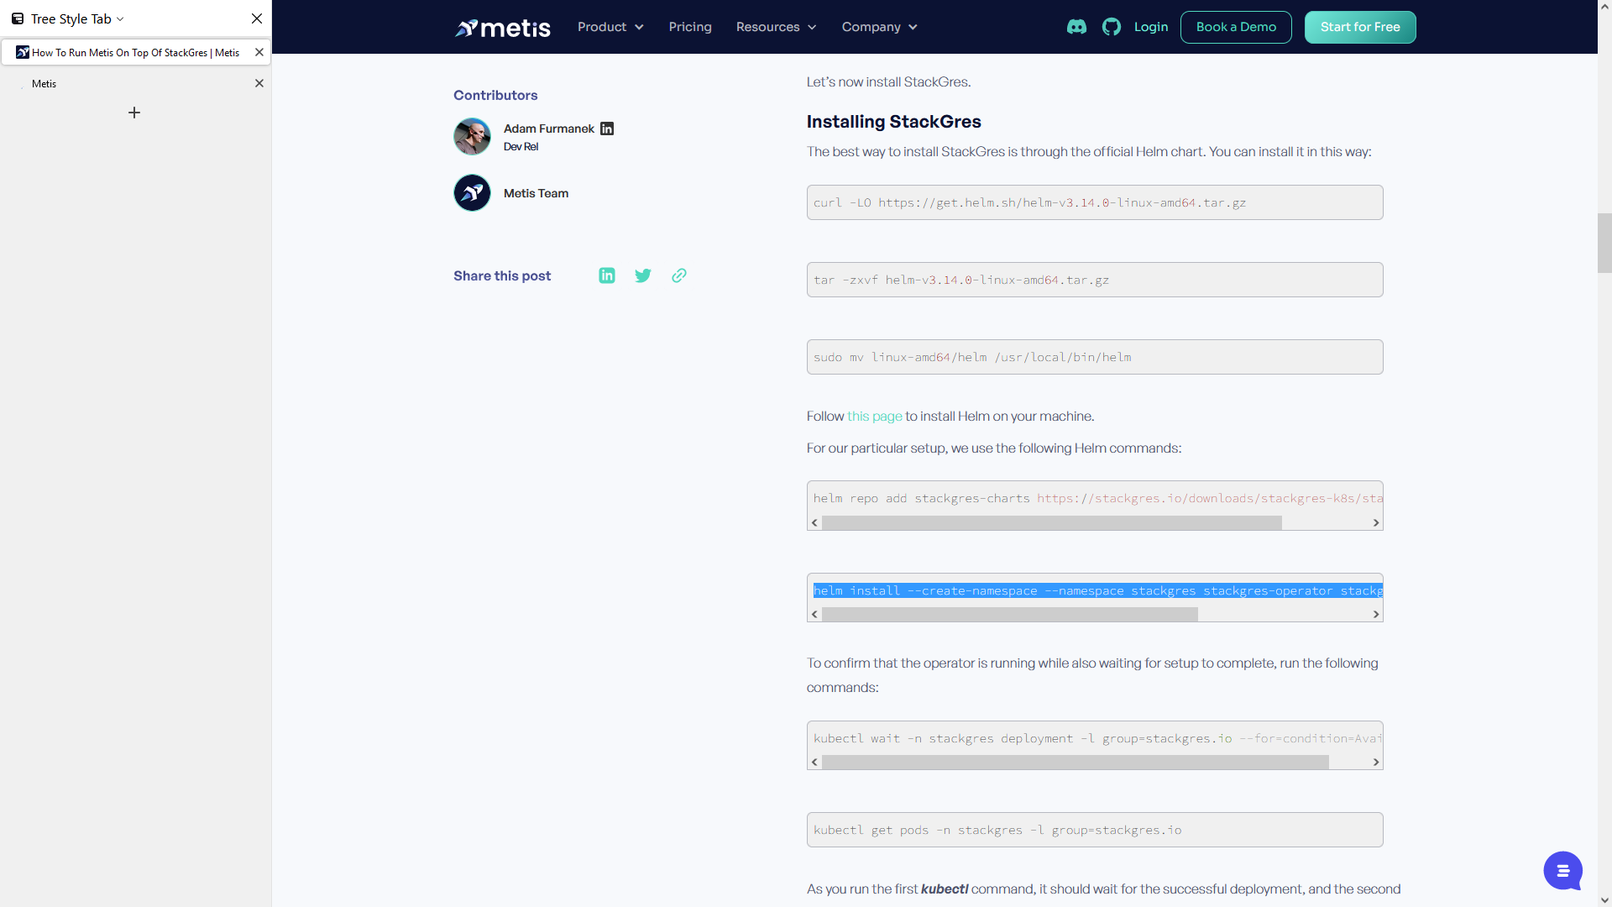Close the How To Run Metis tab

tap(259, 52)
